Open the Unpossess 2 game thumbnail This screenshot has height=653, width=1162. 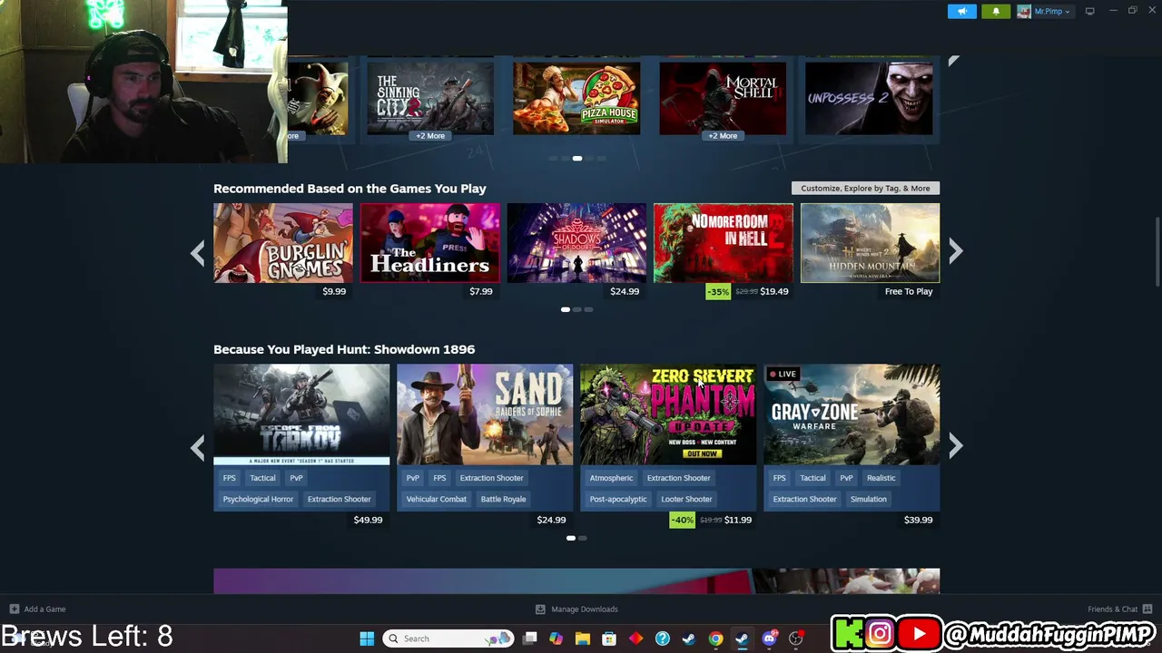[869, 98]
